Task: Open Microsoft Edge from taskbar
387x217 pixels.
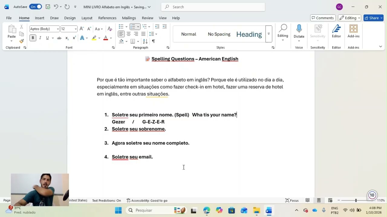Action: click(x=207, y=210)
